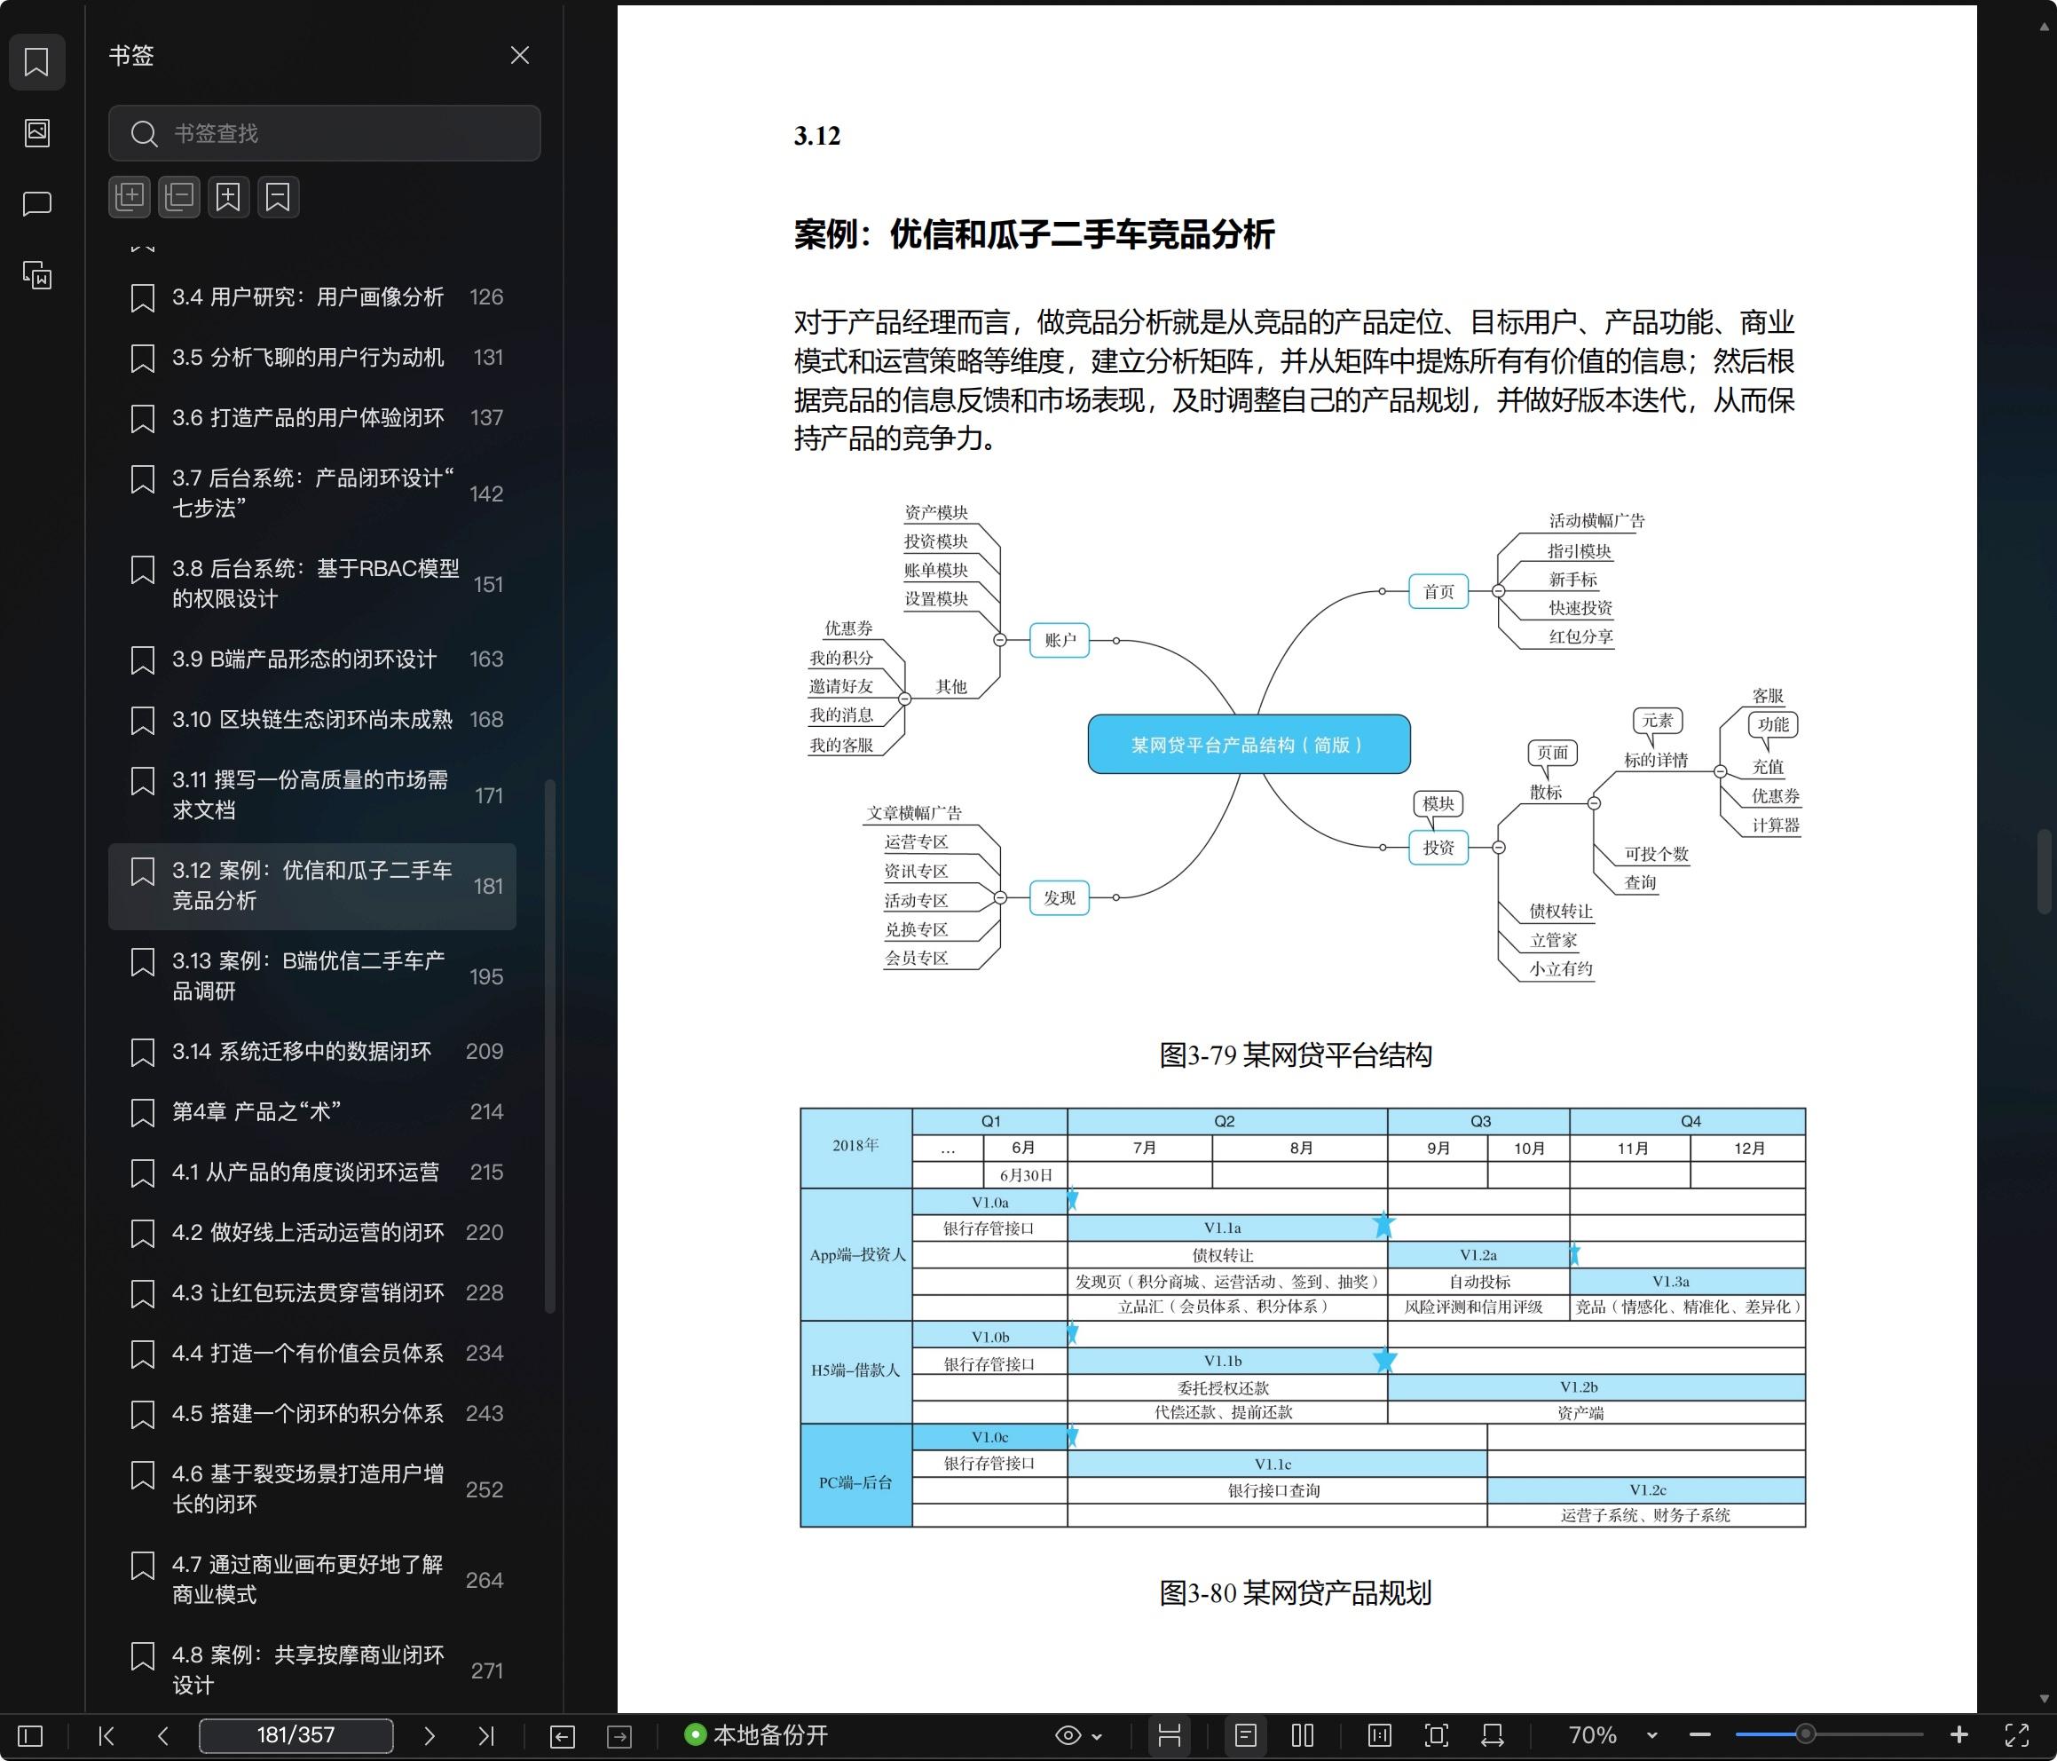Open the comments panel icon

coord(36,205)
